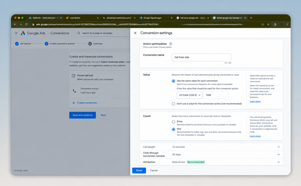Open Learn more link in Value section

coord(255,101)
